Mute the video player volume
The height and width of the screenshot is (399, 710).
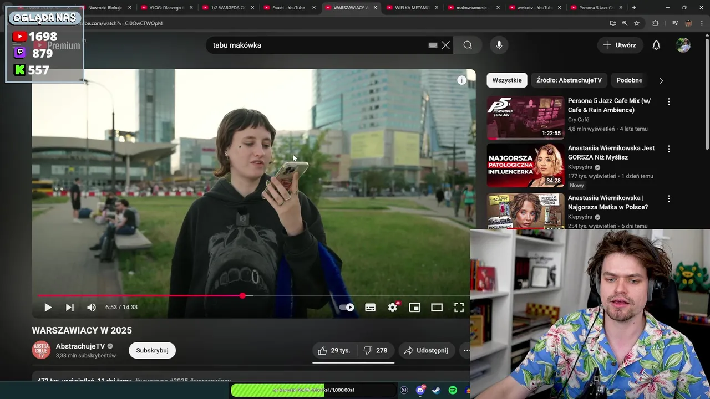click(x=92, y=308)
